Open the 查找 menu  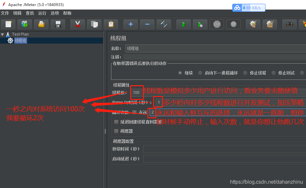coord(30,13)
